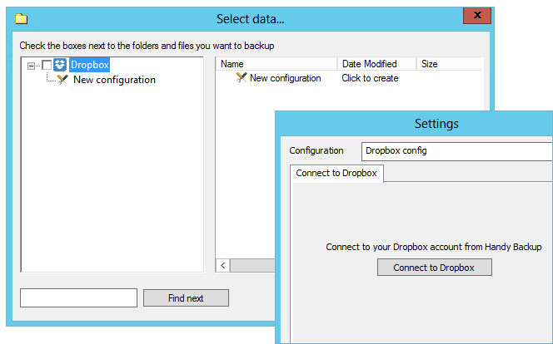Image resolution: width=553 pixels, height=344 pixels.
Task: Click the tools icon beside tree New configuration
Action: (62, 80)
